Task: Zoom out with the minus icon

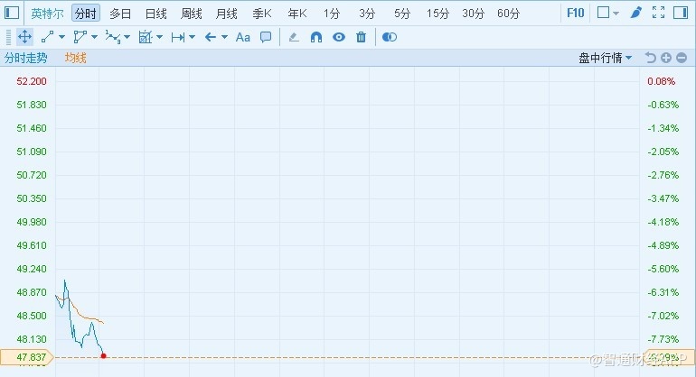Action: click(682, 58)
